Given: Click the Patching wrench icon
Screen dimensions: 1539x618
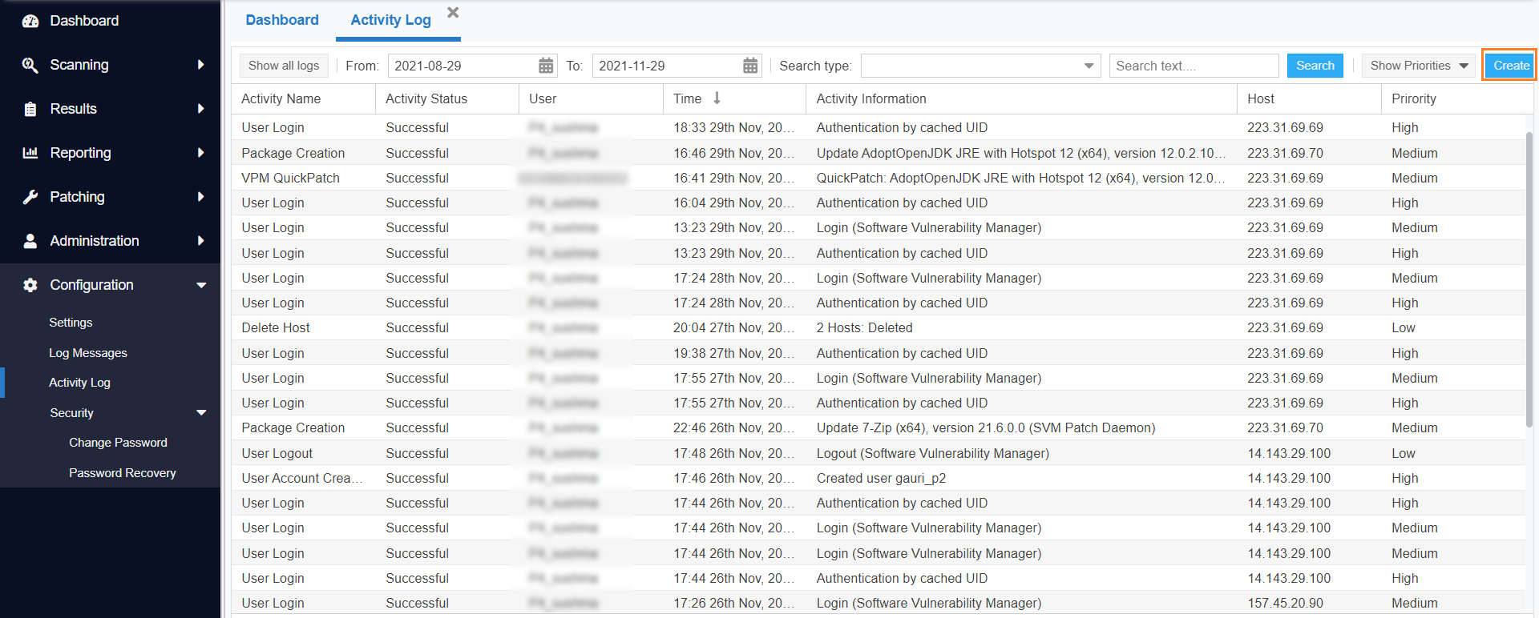Looking at the screenshot, I should coord(30,197).
